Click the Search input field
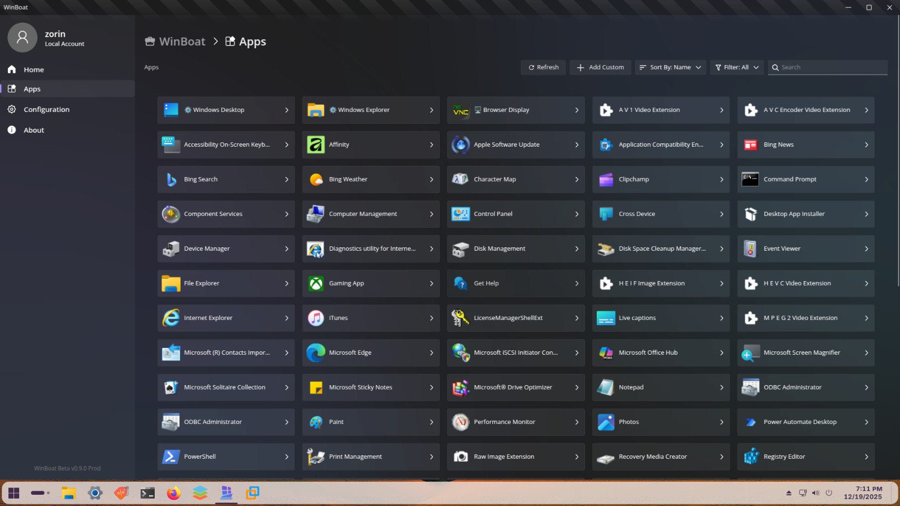 coord(828,67)
